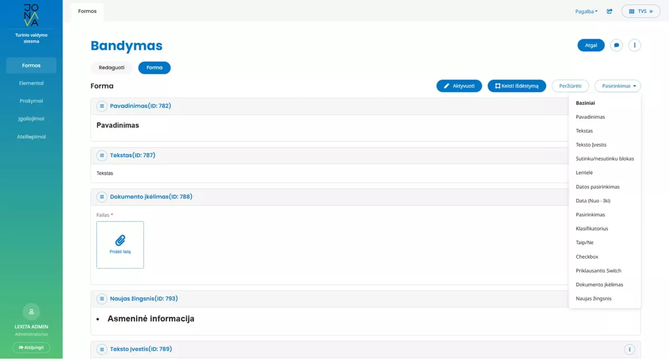The image size is (669, 359).
Task: Click drag handle icon for Tekstas block
Action: [102, 156]
